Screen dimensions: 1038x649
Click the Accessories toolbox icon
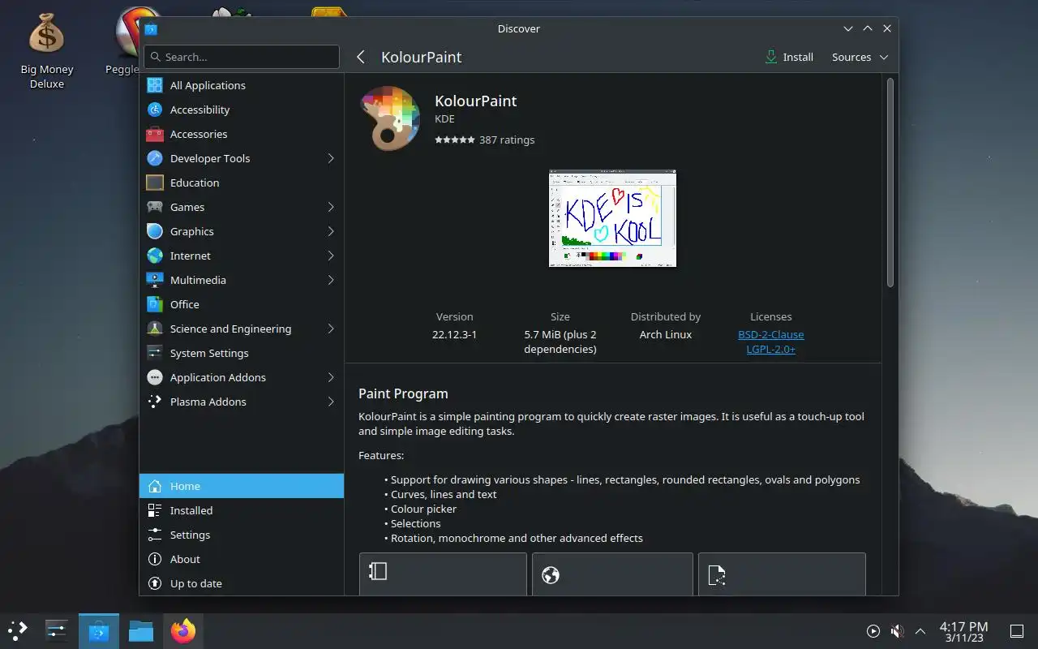(x=155, y=134)
